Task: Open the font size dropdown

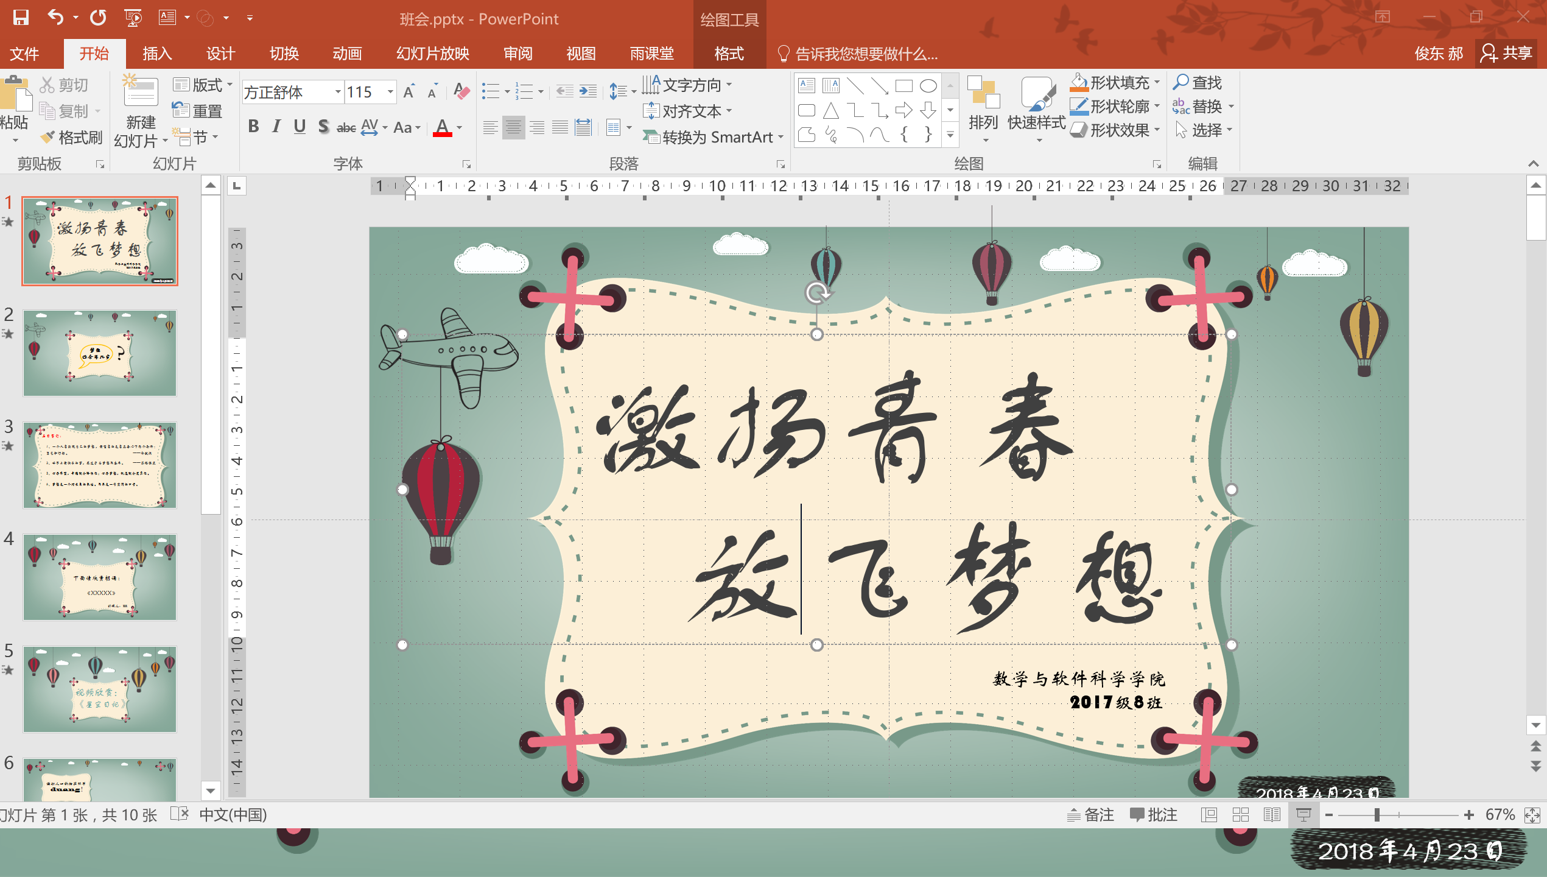Action: (390, 92)
